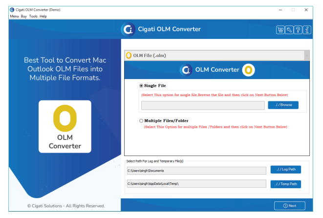Select the Single File radio option
The height and width of the screenshot is (218, 323).
[141, 85]
